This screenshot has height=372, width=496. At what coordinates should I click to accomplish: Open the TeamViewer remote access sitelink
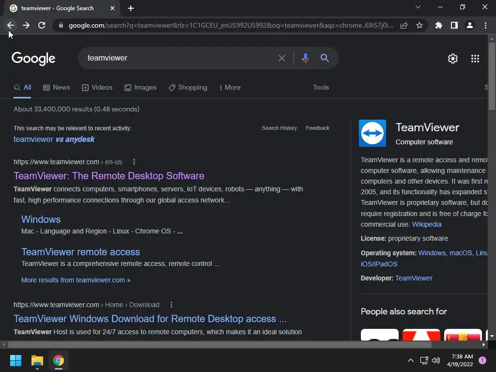click(x=80, y=252)
